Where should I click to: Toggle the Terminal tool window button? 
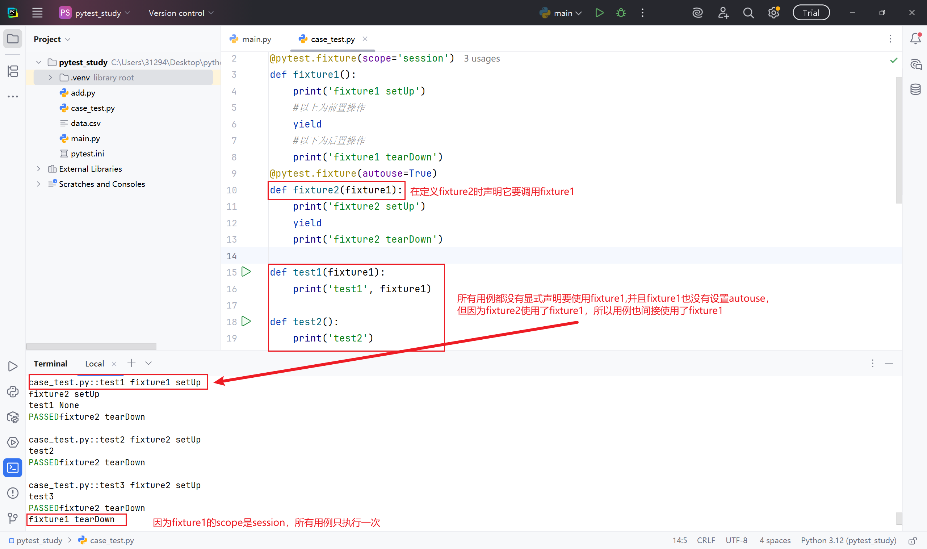coord(13,468)
